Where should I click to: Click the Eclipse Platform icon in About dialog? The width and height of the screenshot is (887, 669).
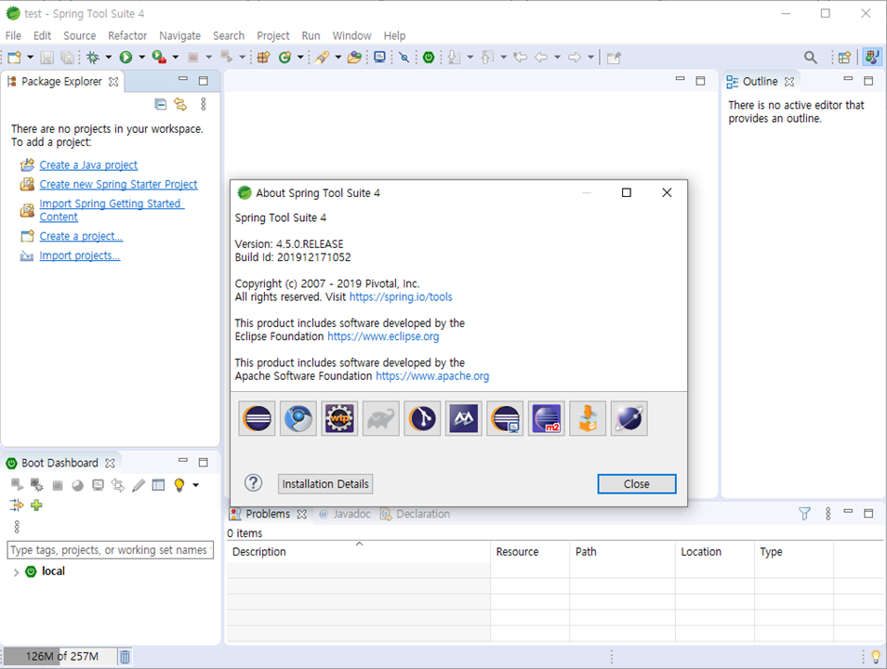(257, 418)
